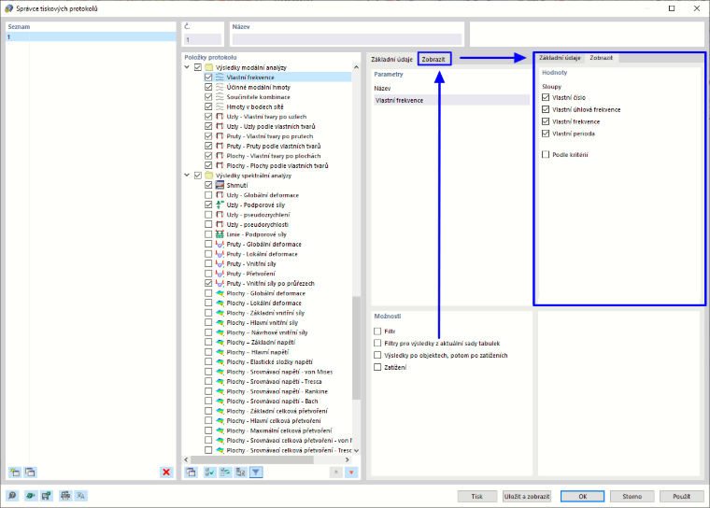Click the items settings icon next to filter

coord(240,473)
